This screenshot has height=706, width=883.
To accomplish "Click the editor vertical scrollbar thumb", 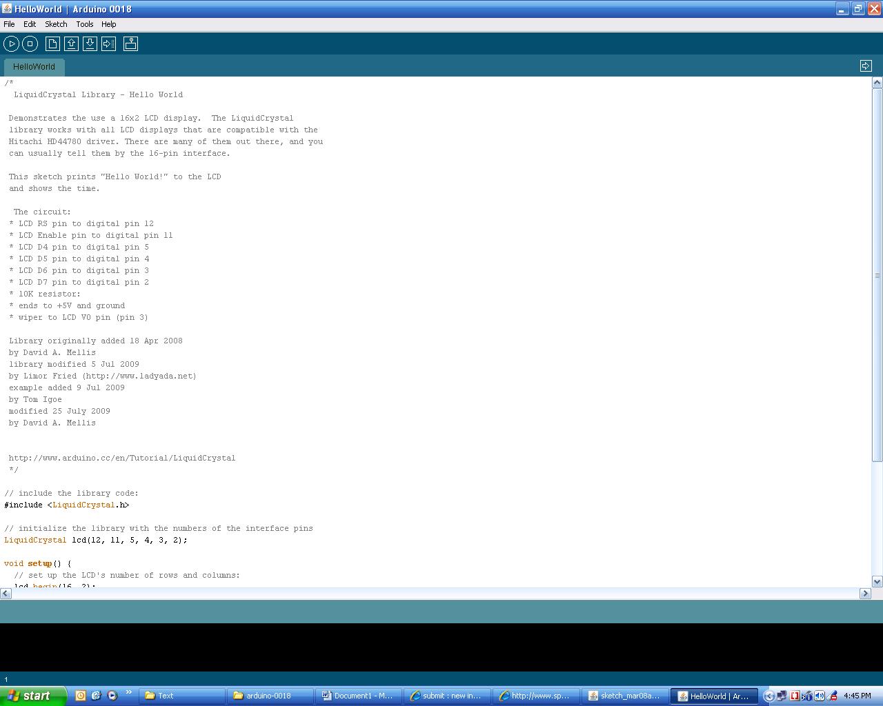I will coord(877,275).
